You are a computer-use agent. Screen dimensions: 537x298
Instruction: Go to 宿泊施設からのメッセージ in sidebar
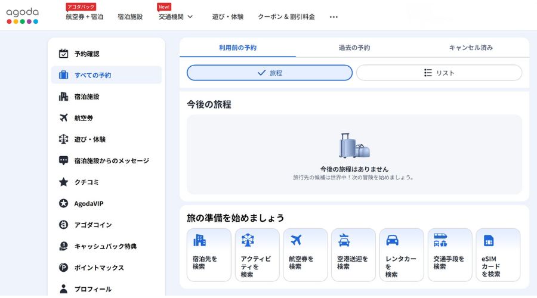(106, 160)
